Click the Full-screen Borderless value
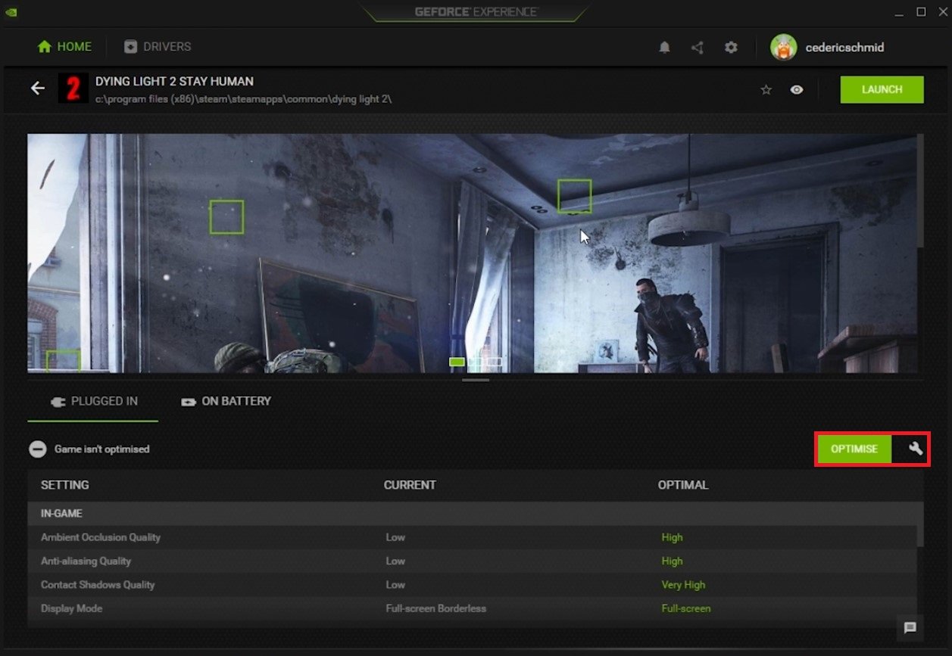This screenshot has height=656, width=952. coord(435,608)
